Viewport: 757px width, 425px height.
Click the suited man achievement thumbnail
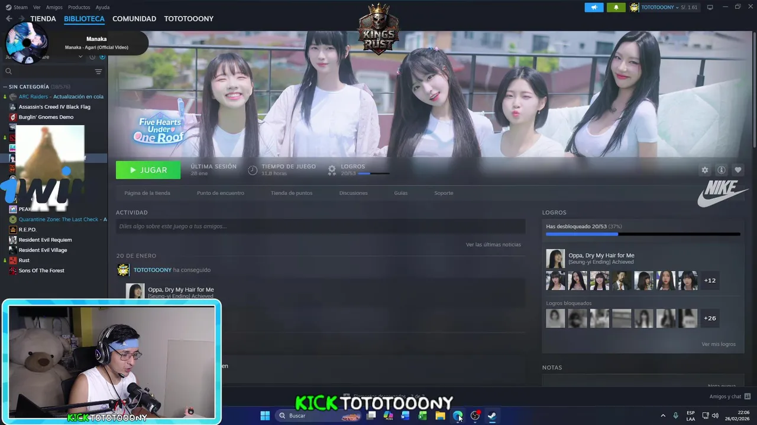tap(622, 280)
